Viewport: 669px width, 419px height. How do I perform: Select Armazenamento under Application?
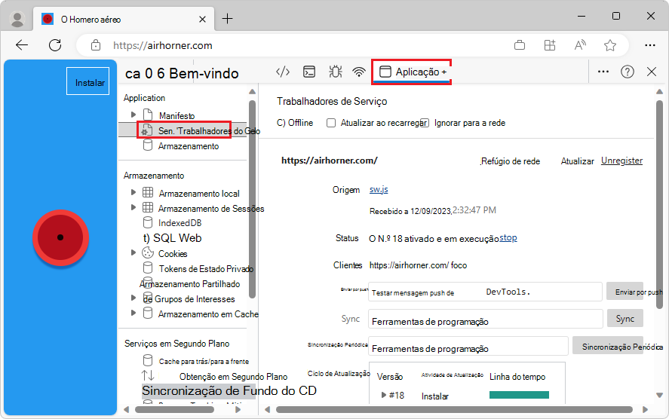[x=188, y=146]
